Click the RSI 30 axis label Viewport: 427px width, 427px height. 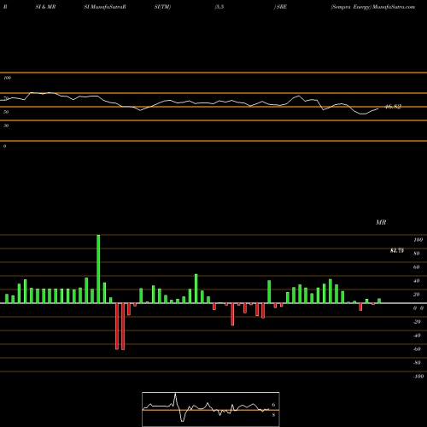6,126
